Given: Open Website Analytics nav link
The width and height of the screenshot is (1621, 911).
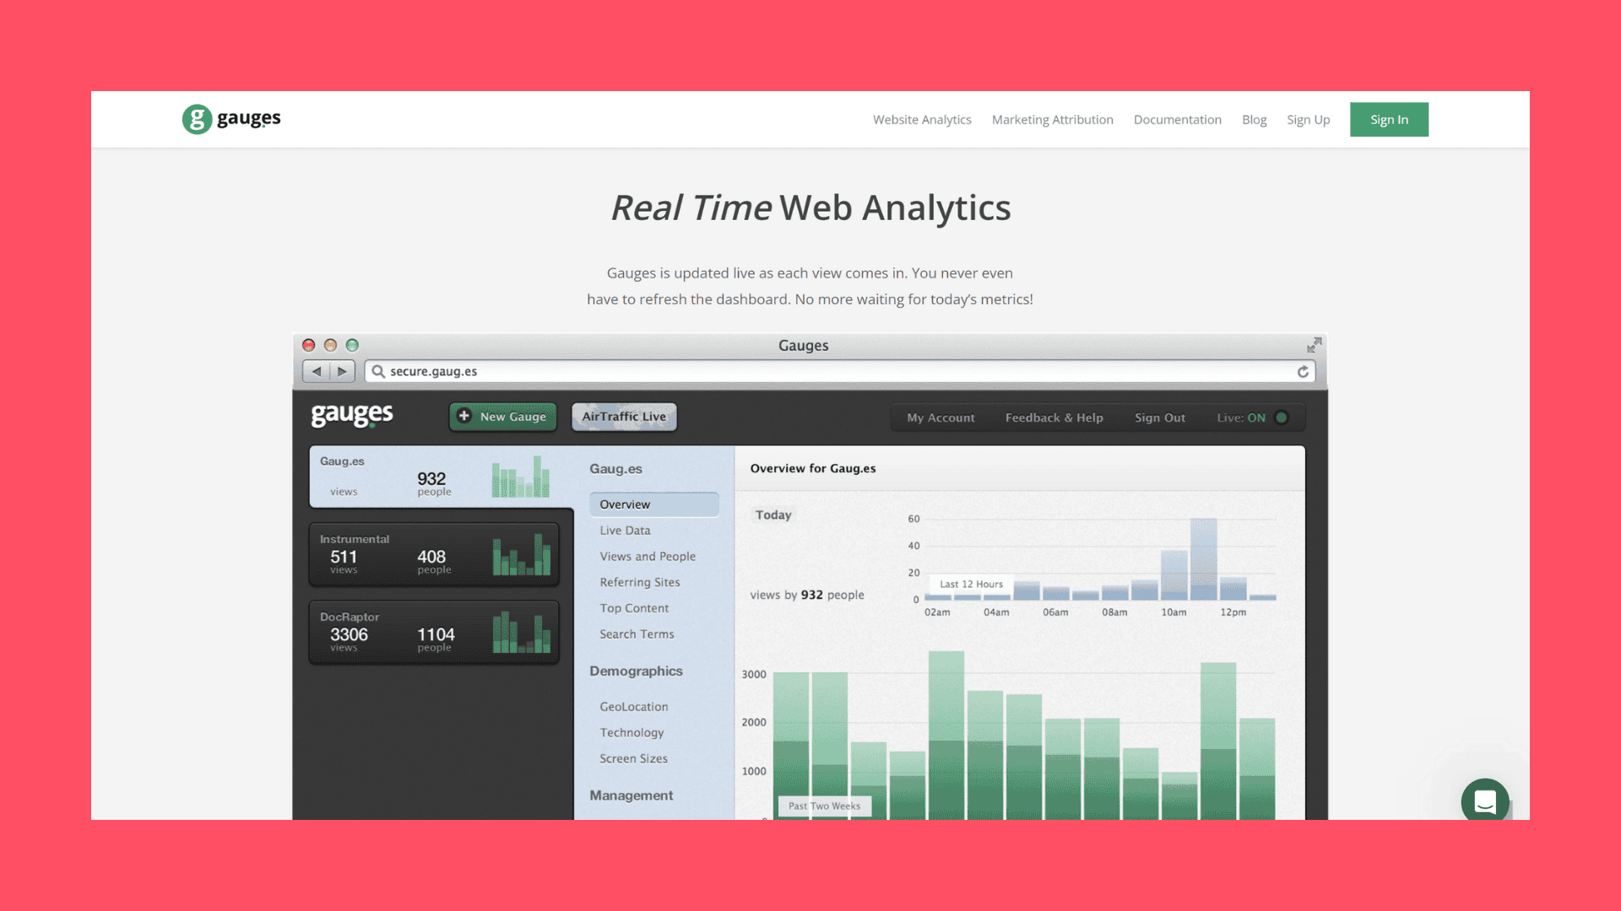Looking at the screenshot, I should (922, 120).
